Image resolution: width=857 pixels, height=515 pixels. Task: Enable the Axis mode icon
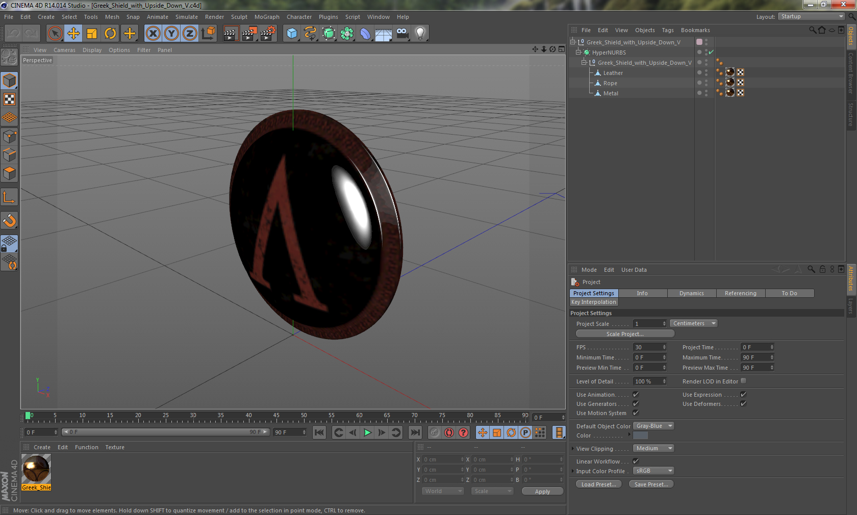(x=10, y=197)
